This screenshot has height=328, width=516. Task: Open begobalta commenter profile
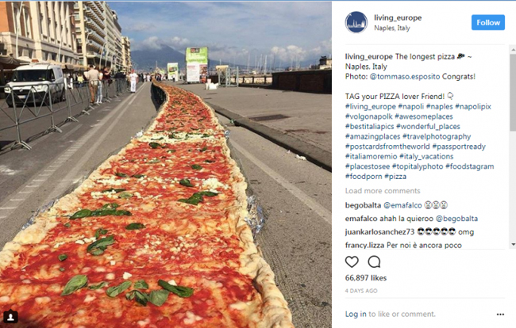363,205
